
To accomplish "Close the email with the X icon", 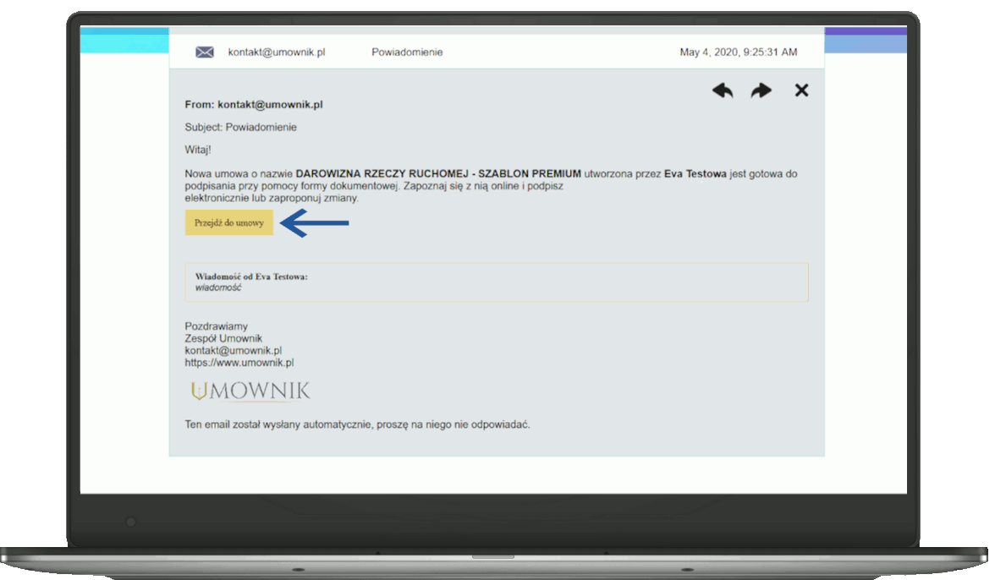I will pos(801,90).
